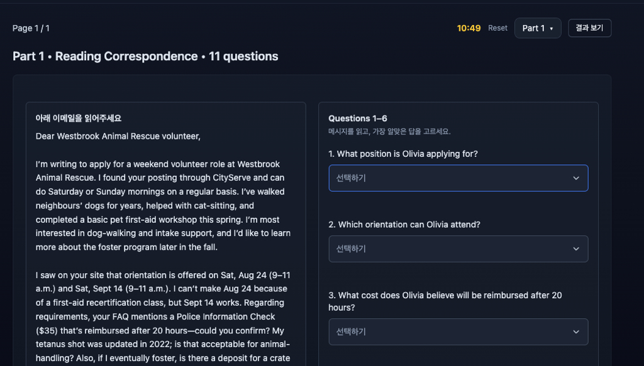Open the answer dropdown for question 1
644x366 pixels.
click(x=458, y=178)
